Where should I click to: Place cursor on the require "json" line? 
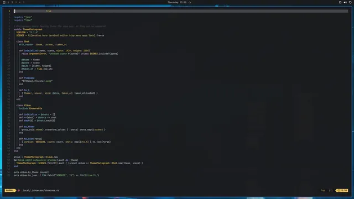point(23,17)
